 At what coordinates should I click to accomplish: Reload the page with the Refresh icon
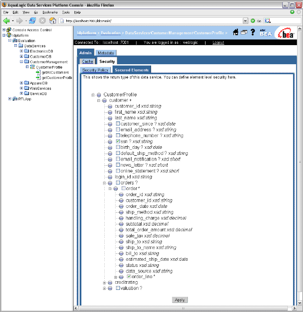coord(32,20)
